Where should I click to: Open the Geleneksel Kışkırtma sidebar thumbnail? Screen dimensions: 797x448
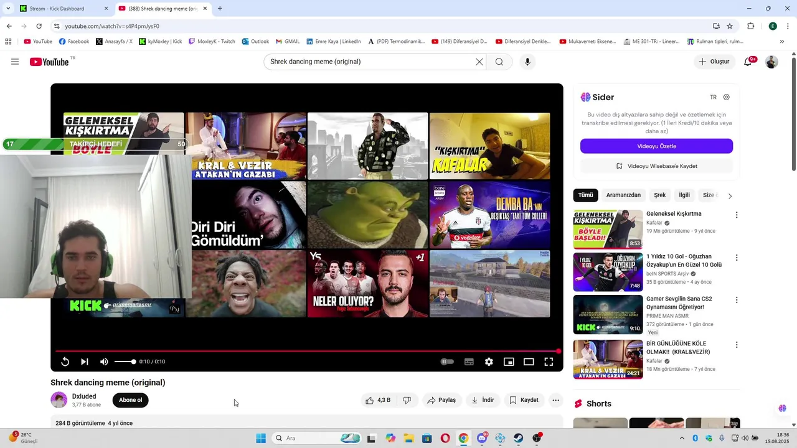coord(608,229)
